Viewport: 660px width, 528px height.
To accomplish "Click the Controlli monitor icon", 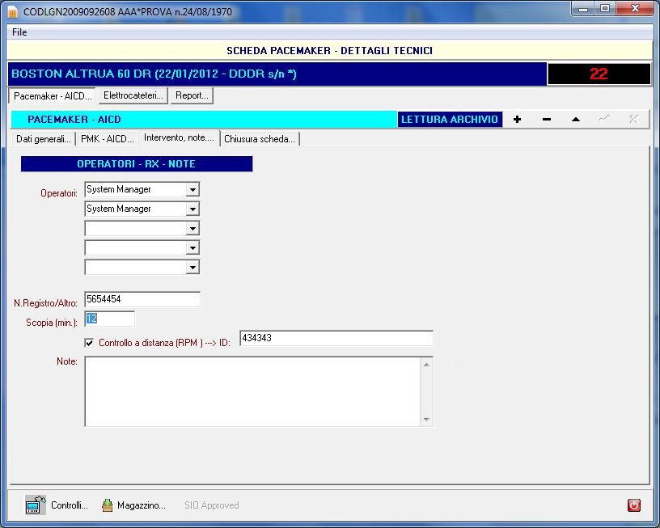I will (x=36, y=505).
